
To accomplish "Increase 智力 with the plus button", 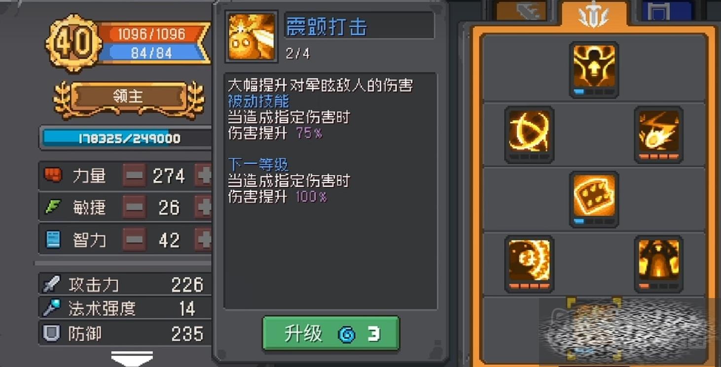I will click(203, 240).
